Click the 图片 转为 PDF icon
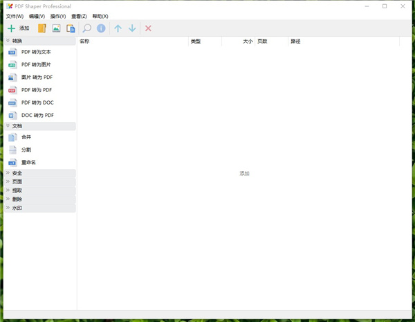415x322 pixels. pos(12,78)
